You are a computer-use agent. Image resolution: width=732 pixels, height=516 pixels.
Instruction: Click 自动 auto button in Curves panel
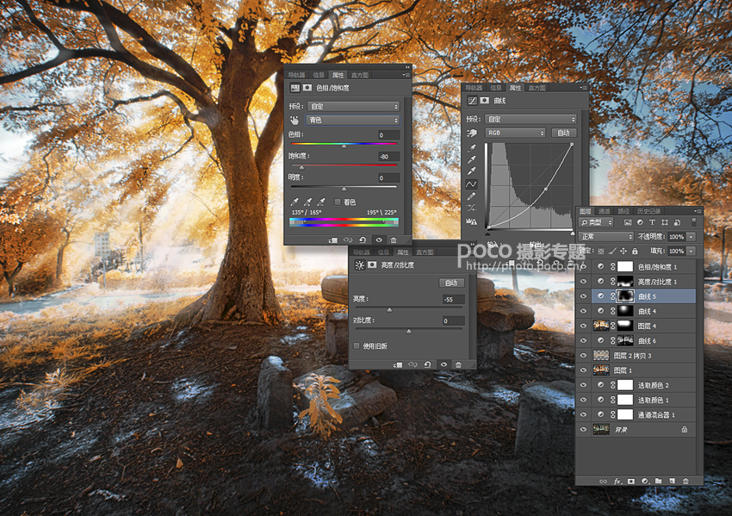coord(563,133)
